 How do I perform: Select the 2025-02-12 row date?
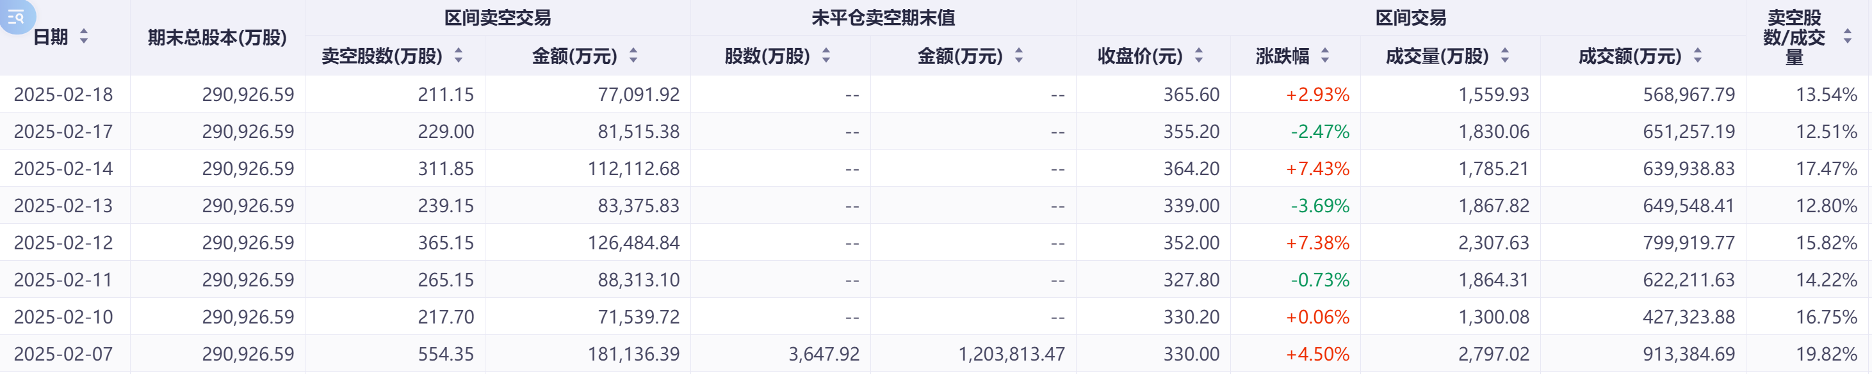(63, 243)
